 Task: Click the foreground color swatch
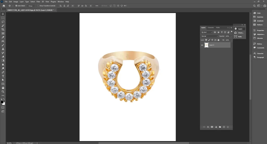[2, 102]
